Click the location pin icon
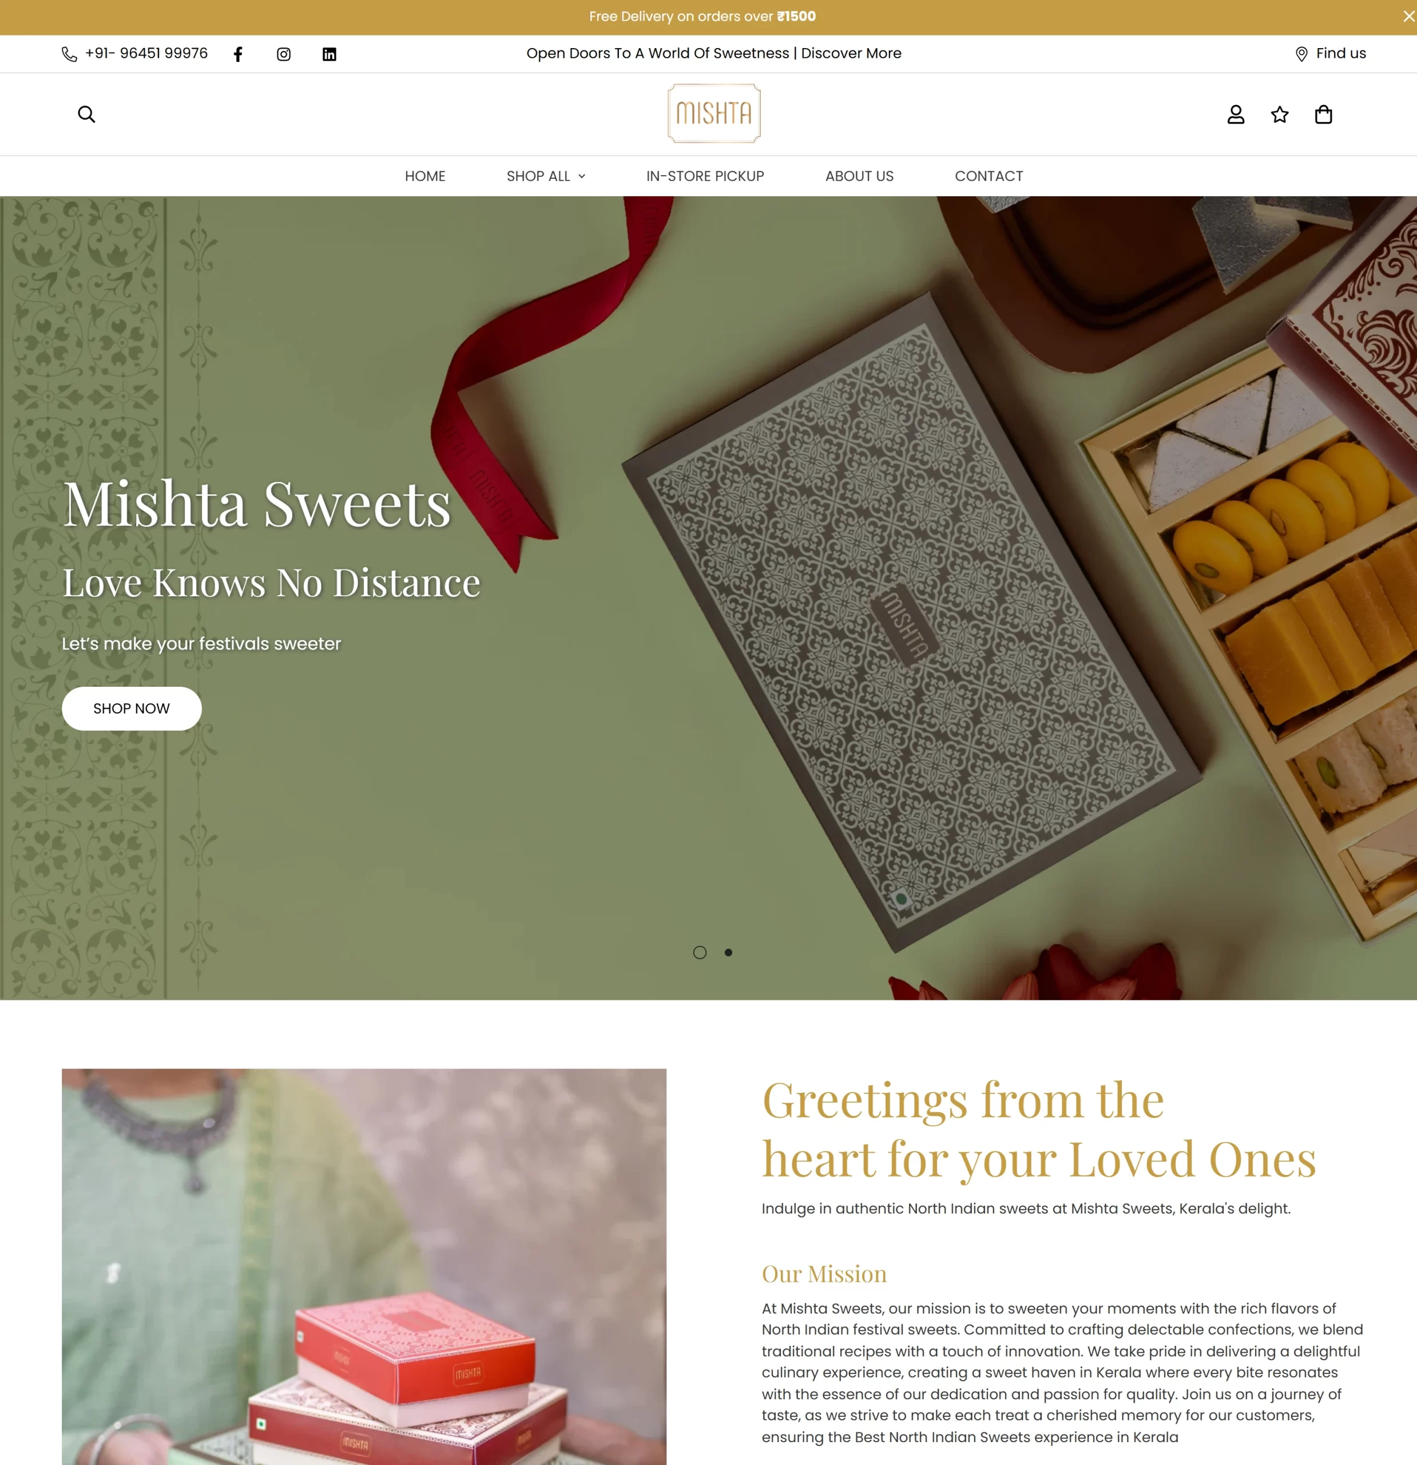 click(x=1301, y=54)
